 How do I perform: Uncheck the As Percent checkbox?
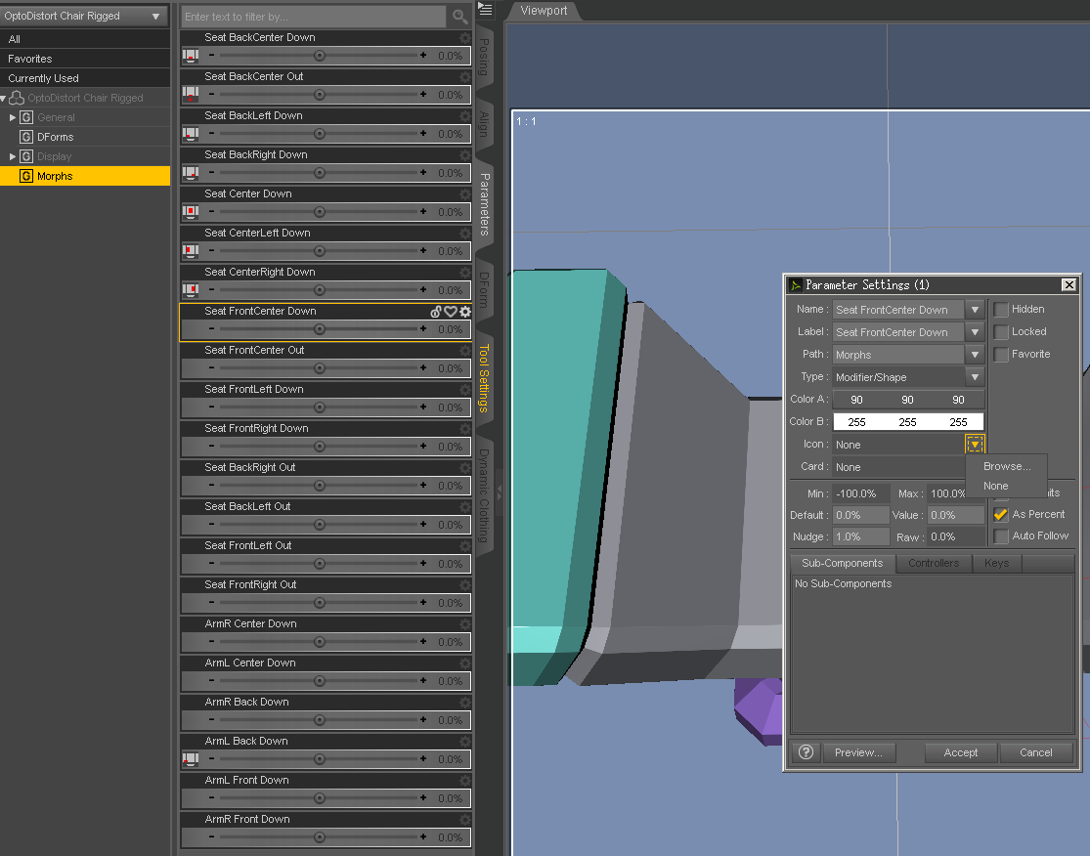coord(1001,515)
